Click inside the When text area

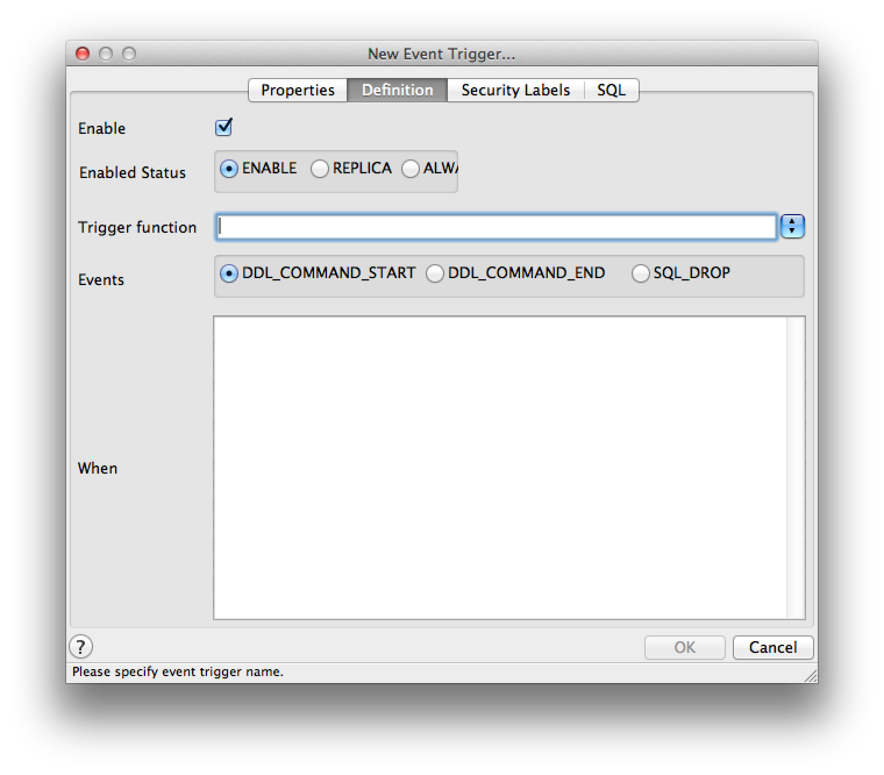tap(500, 467)
